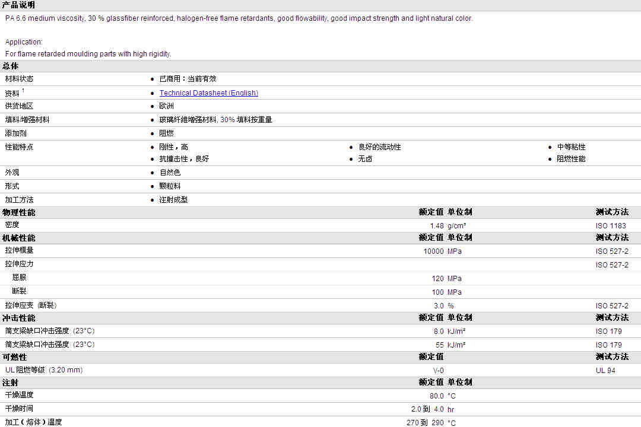Image resolution: width=641 pixels, height=427 pixels.
Task: Click the UL 阻燃等级 (3.20 mm) label
Action: (44, 370)
